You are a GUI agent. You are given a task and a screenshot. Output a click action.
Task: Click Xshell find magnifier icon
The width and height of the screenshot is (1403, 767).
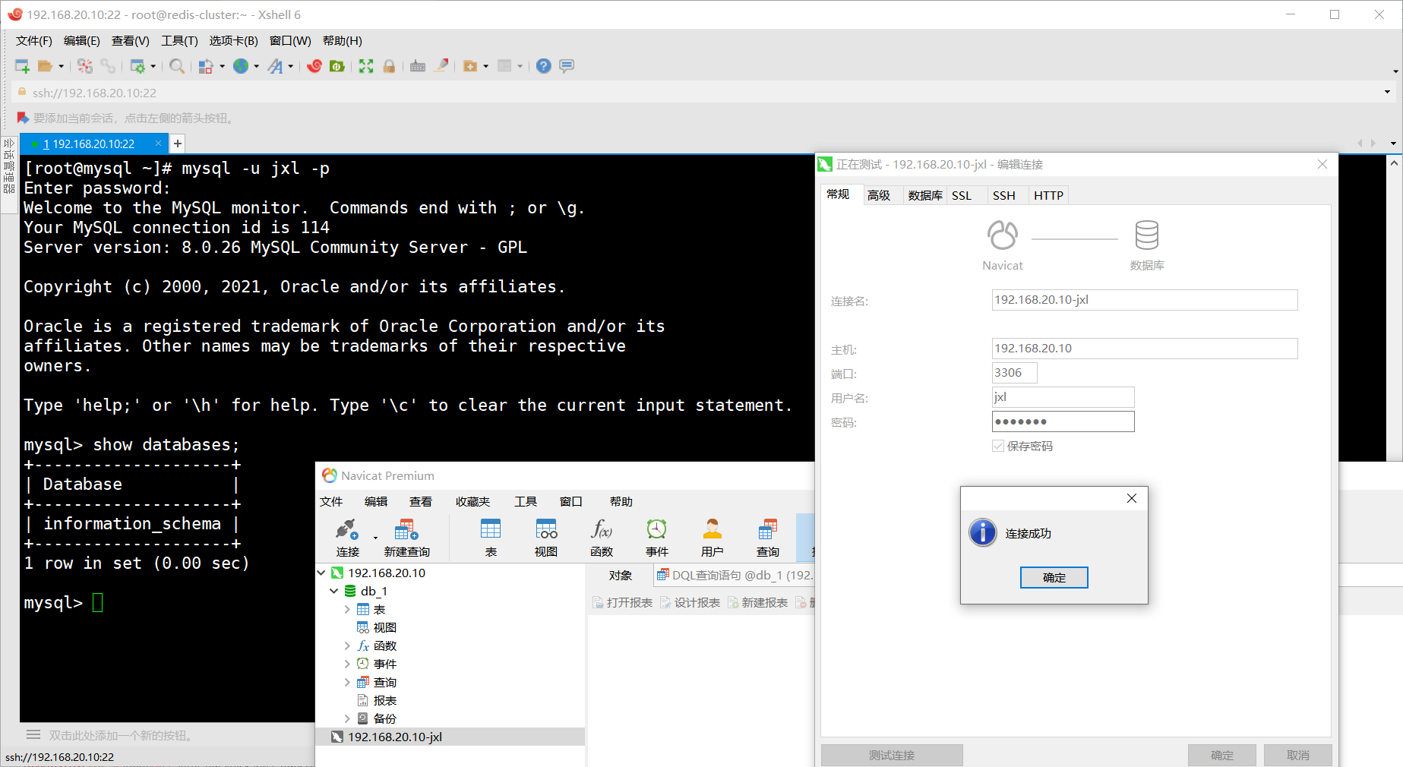pyautogui.click(x=177, y=66)
